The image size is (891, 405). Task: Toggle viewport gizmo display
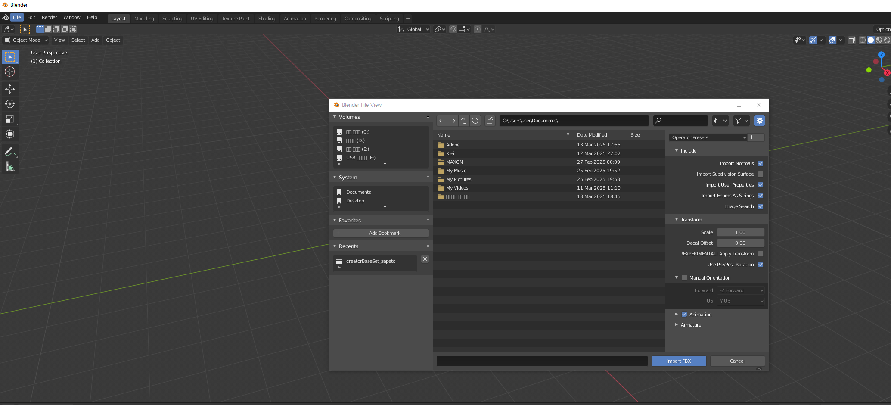813,40
